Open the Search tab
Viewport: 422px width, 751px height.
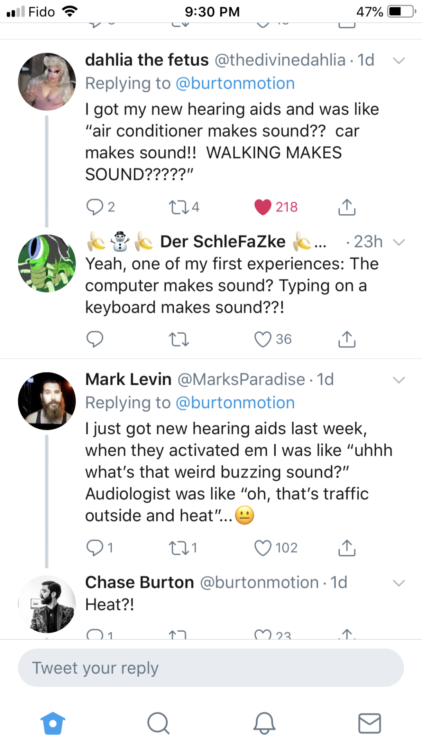[158, 723]
